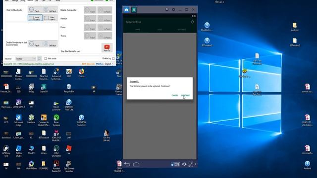Viewport: 317px width, 178px height.
Task: Click the BlueStacks fullscreen icon
Action: 191,164
